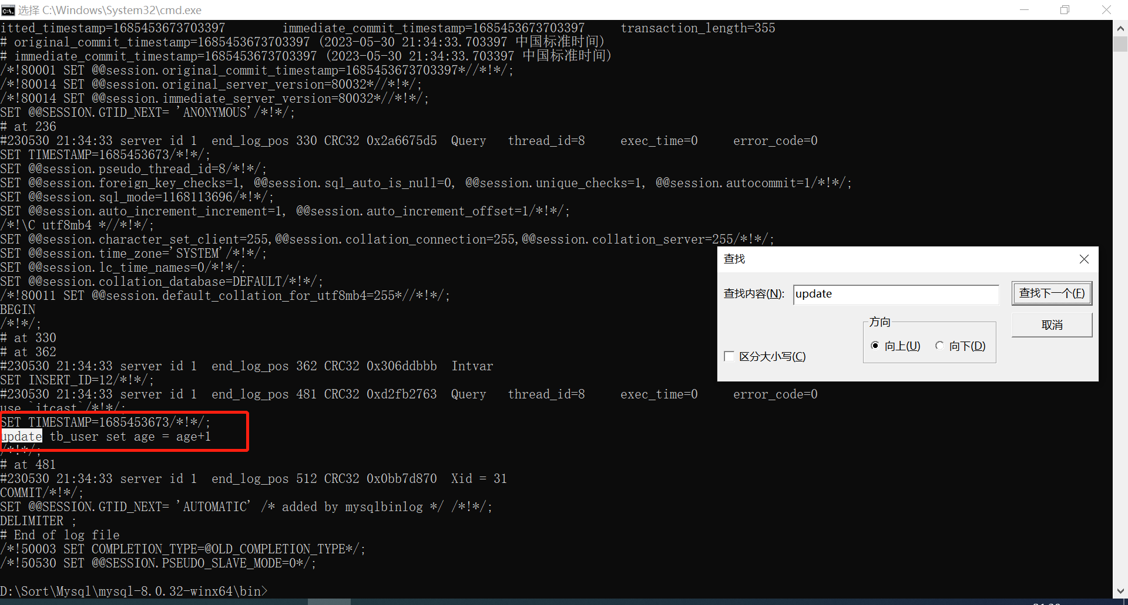Click the highlighted word 'update' in console
Screen dimensions: 1128x605
pyautogui.click(x=22, y=437)
